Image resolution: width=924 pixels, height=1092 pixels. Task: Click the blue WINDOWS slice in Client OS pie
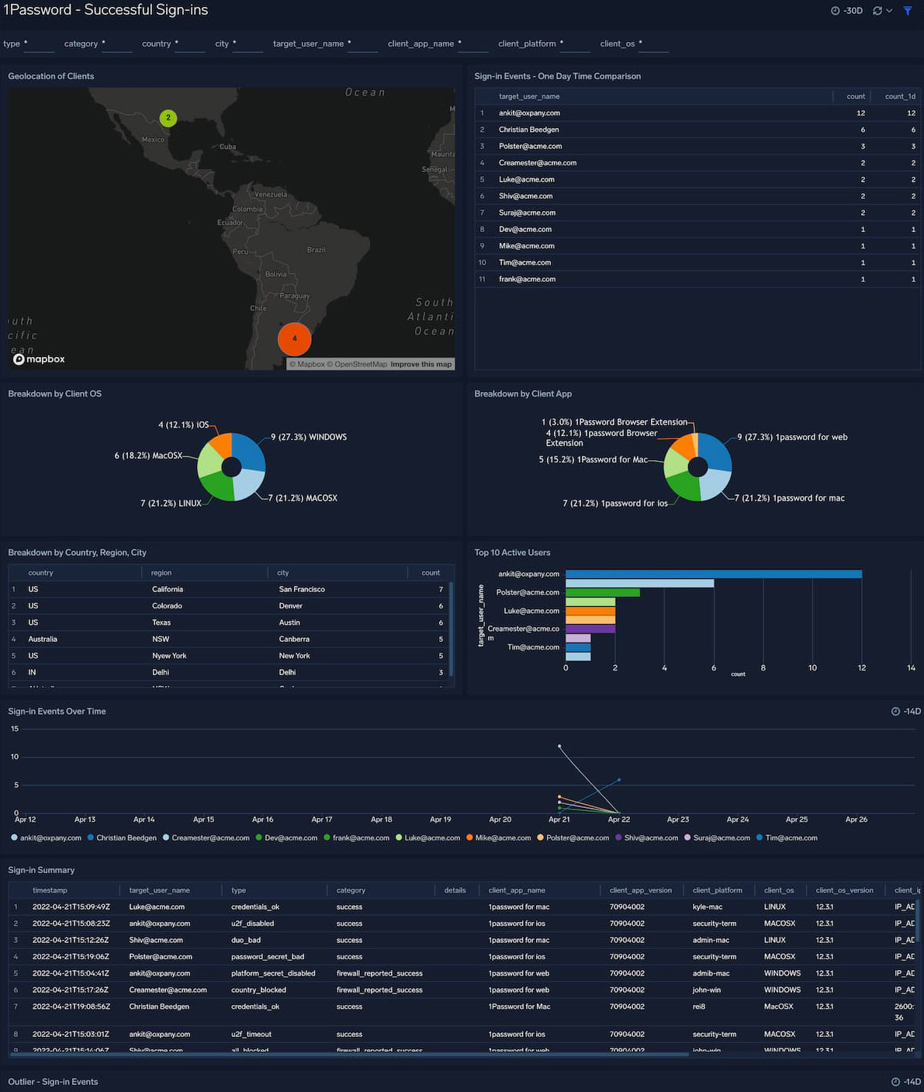click(x=250, y=449)
